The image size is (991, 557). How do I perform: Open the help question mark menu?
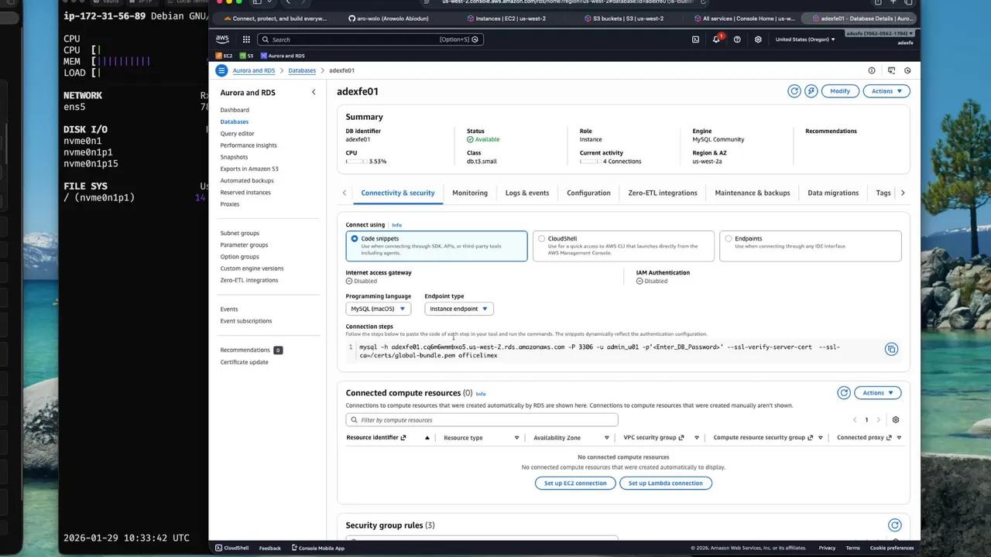tap(737, 39)
